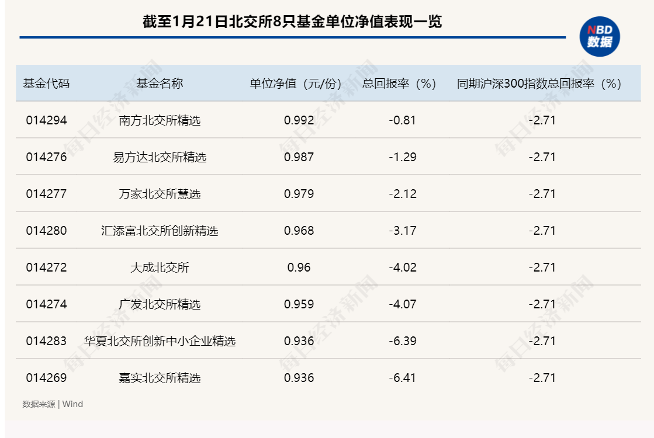Select fund name 嘉实北交所精选
This screenshot has width=654, height=438.
pyautogui.click(x=160, y=378)
